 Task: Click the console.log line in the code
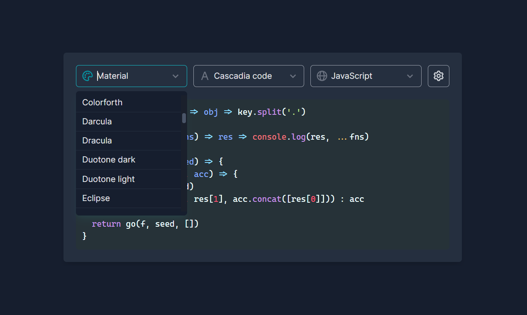pos(290,137)
